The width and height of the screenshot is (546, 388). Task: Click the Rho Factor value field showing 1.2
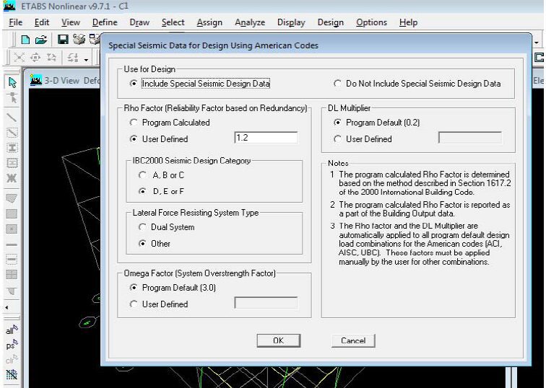266,138
